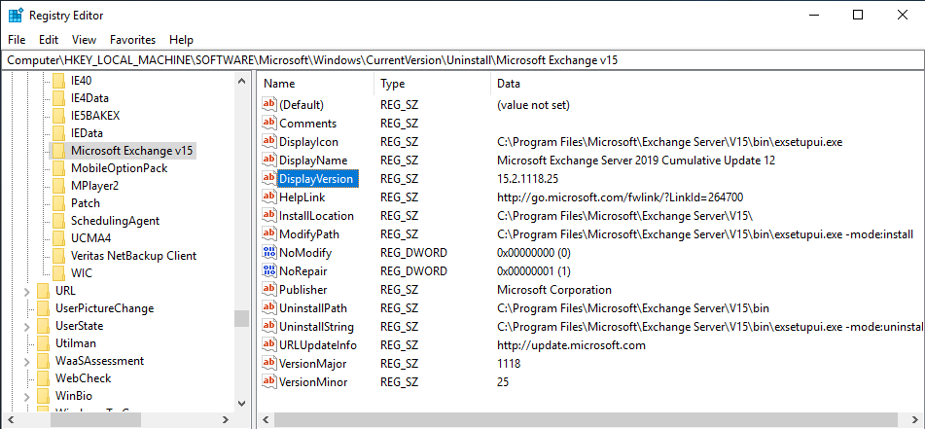Click the string icon beside VersionMajor
The width and height of the screenshot is (925, 429).
pos(269,364)
